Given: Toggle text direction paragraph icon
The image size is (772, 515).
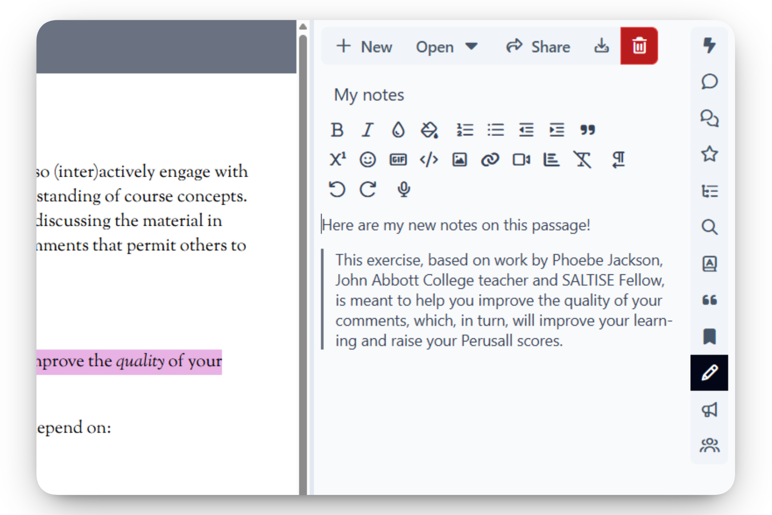Looking at the screenshot, I should click(618, 160).
